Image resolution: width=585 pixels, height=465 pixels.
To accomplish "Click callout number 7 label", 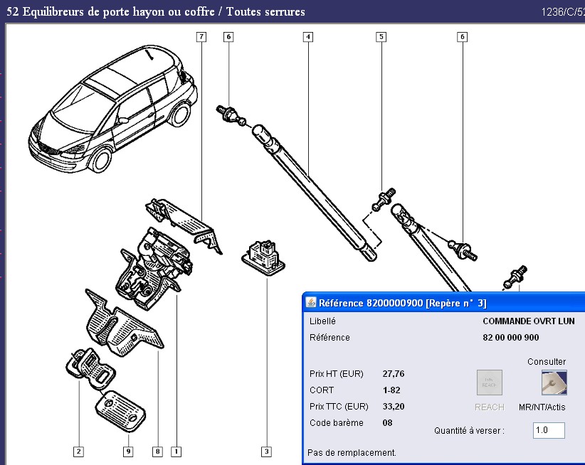I will coord(201,36).
